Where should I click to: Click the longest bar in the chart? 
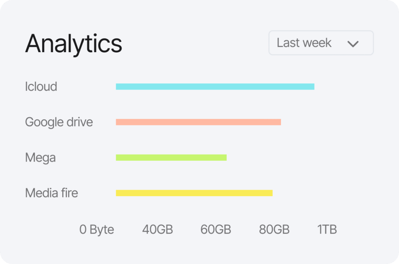pyautogui.click(x=215, y=86)
